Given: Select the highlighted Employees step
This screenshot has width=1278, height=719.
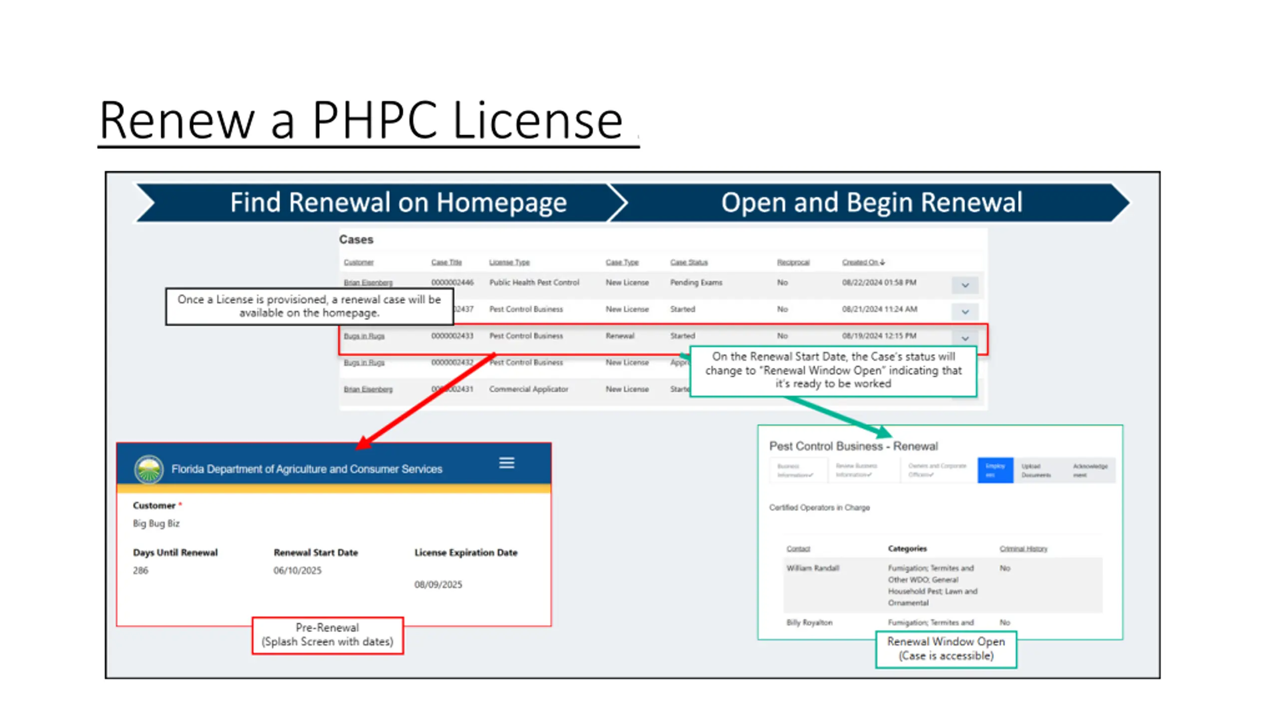Looking at the screenshot, I should coord(995,470).
